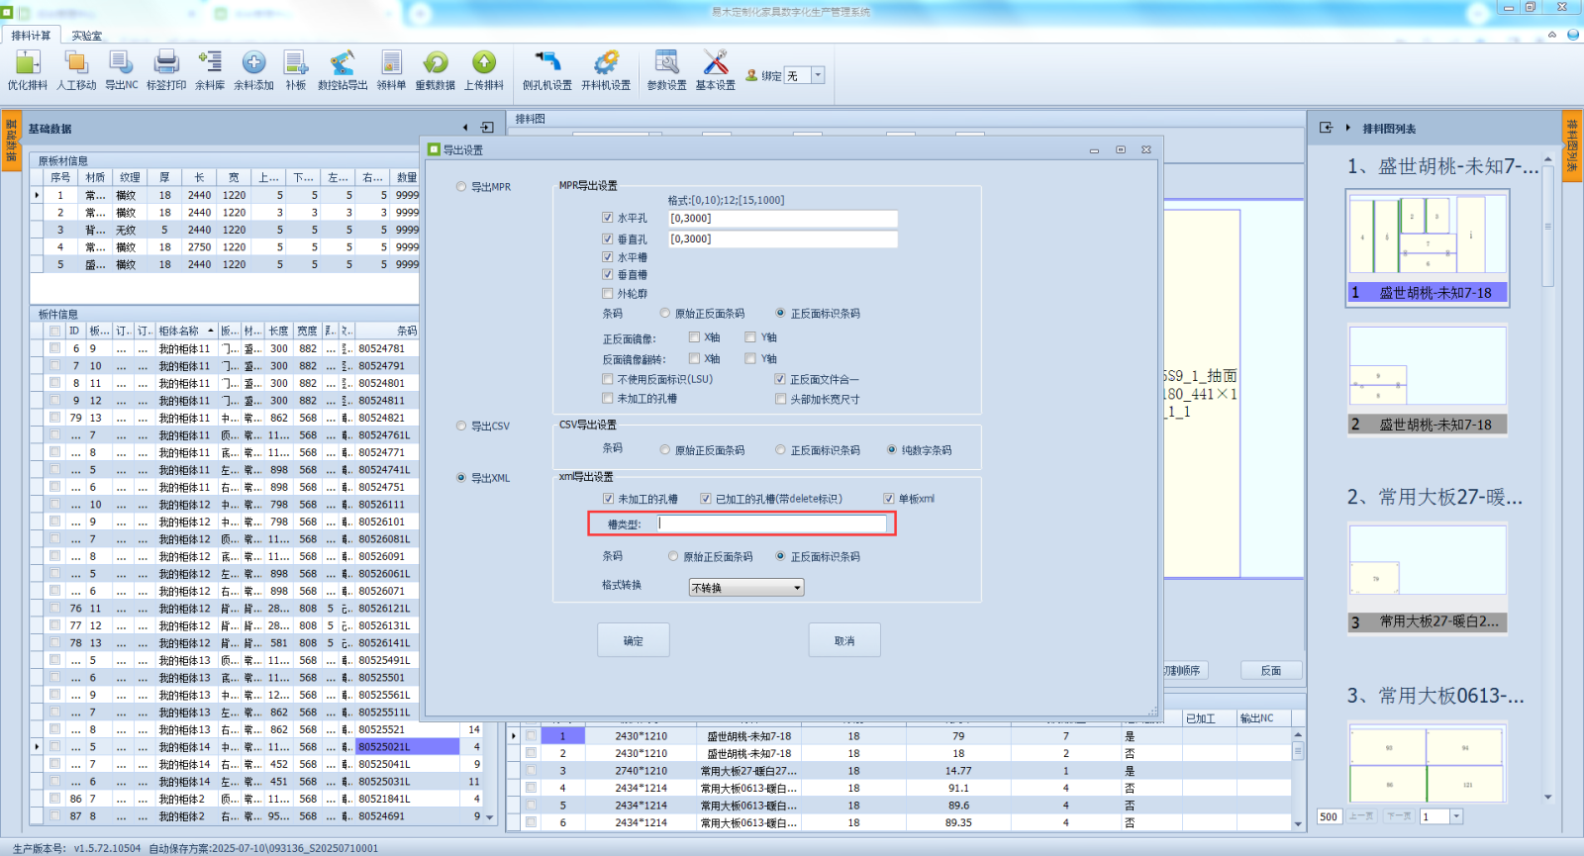This screenshot has width=1584, height=856.
Task: Select thumbnail 1 盛世胡桃-未知7-18
Action: (1427, 246)
